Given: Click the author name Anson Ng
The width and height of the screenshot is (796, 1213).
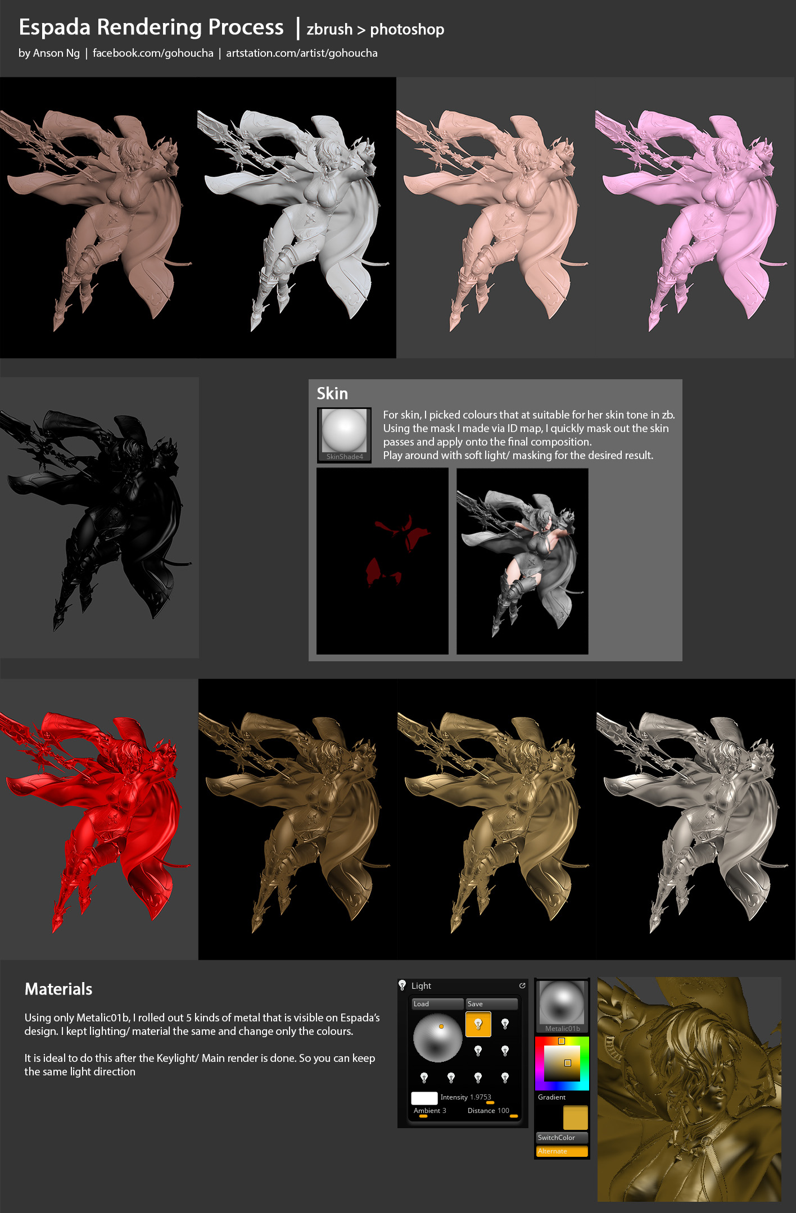Looking at the screenshot, I should coord(56,53).
